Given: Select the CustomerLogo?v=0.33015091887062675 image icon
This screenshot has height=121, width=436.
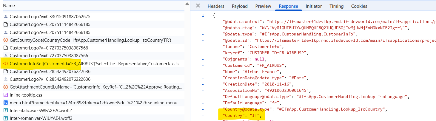Looking at the screenshot, I should coord(5,17).
